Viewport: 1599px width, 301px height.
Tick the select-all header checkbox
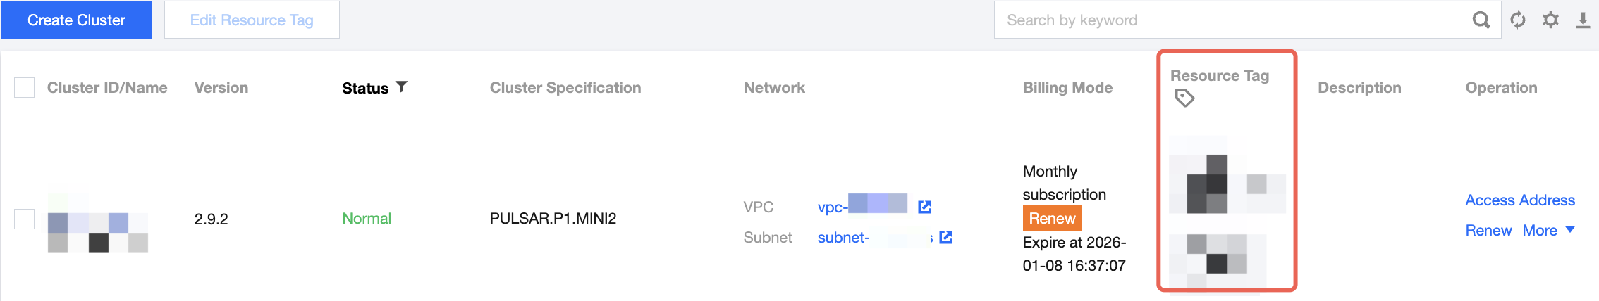(25, 88)
